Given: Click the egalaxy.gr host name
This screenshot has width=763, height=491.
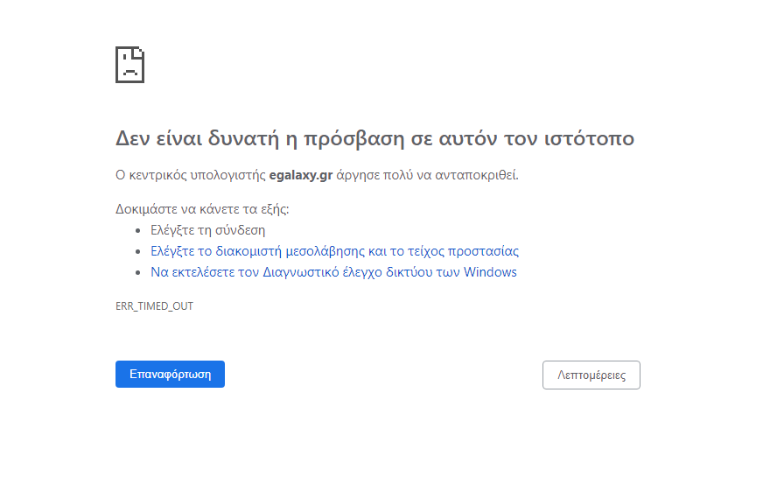Looking at the screenshot, I should point(301,175).
